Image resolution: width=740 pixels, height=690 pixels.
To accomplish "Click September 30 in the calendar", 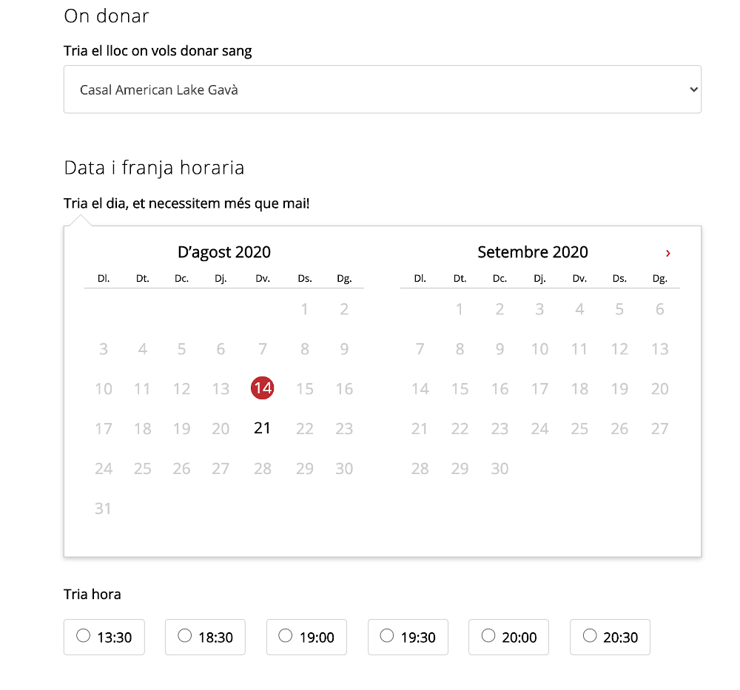I will [x=499, y=468].
